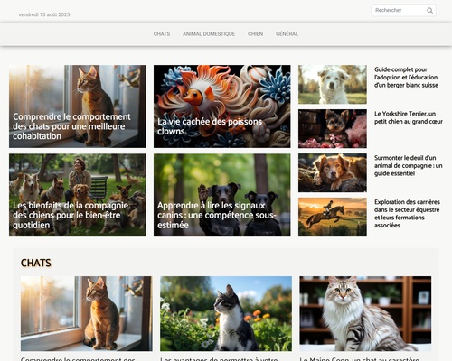This screenshot has width=452, height=361.
Task: Open 'Surmonter le deuil d'un animal' link
Action: (409, 165)
